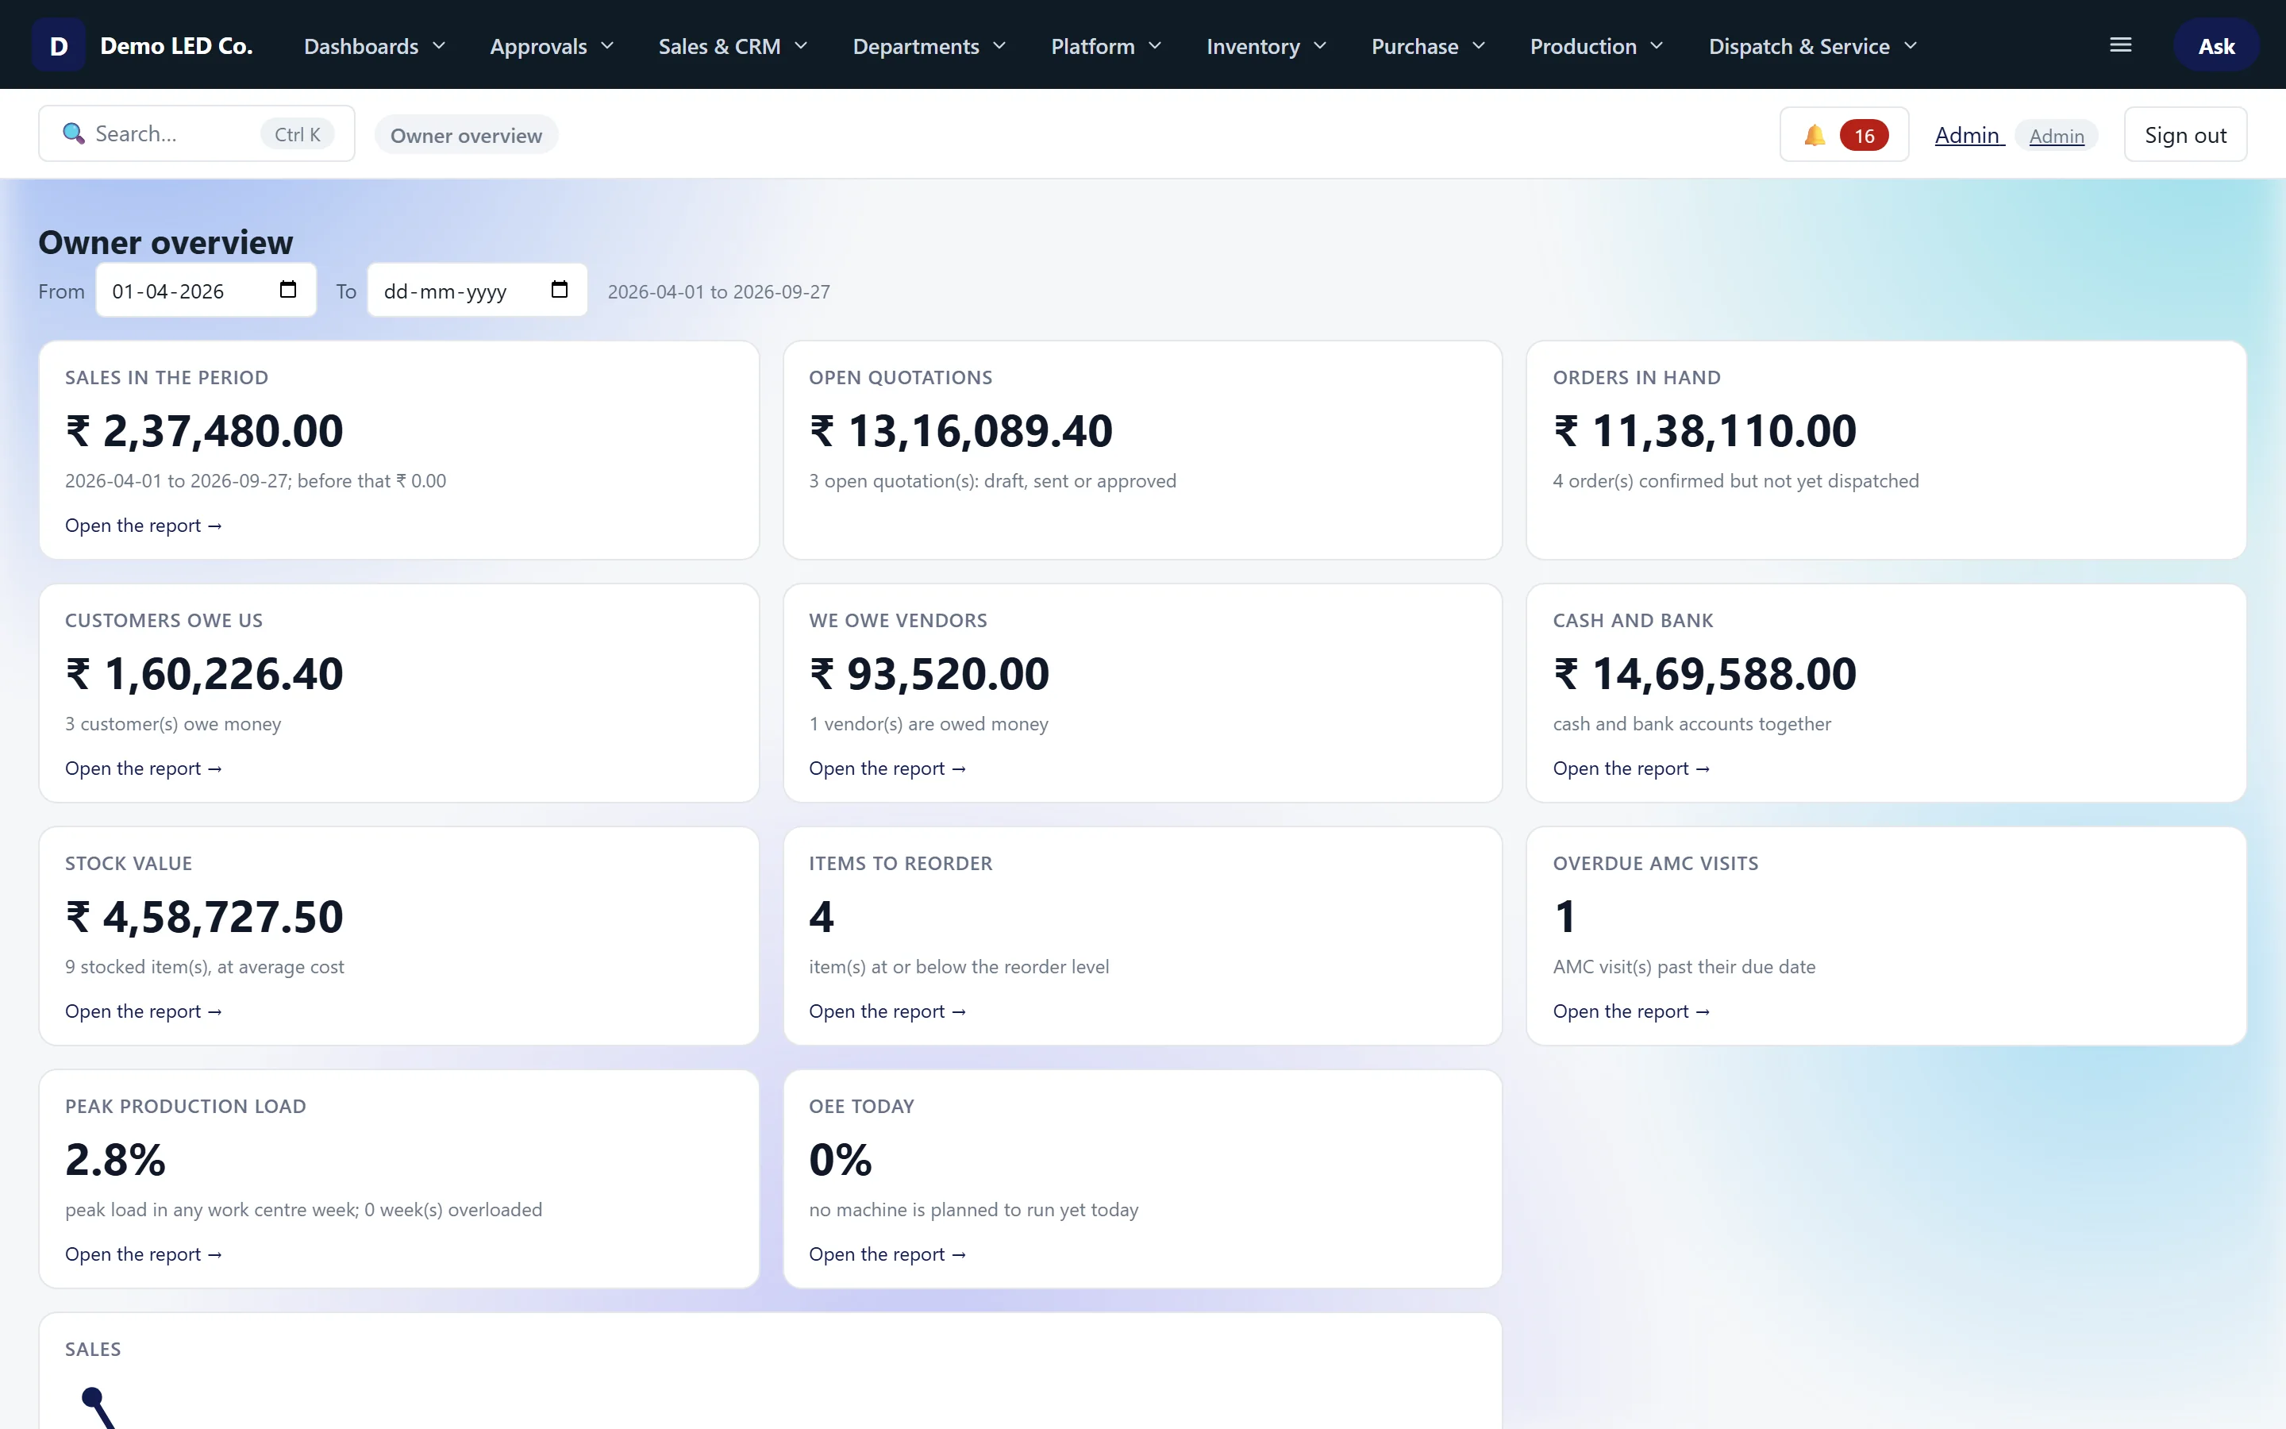Click the Demo LED Co. logo icon
The width and height of the screenshot is (2286, 1429).
59,45
